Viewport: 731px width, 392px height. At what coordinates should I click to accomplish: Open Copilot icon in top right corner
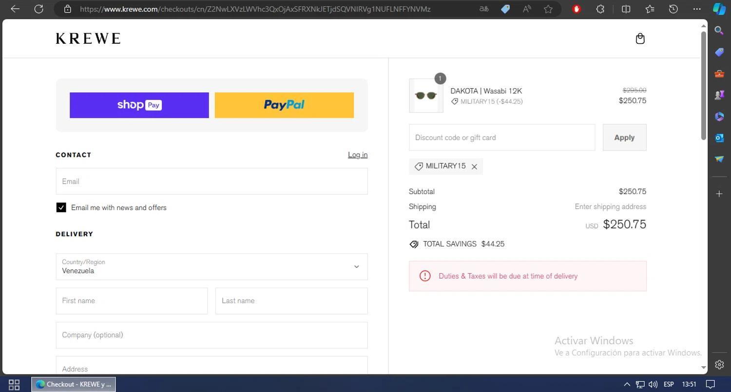(x=719, y=9)
